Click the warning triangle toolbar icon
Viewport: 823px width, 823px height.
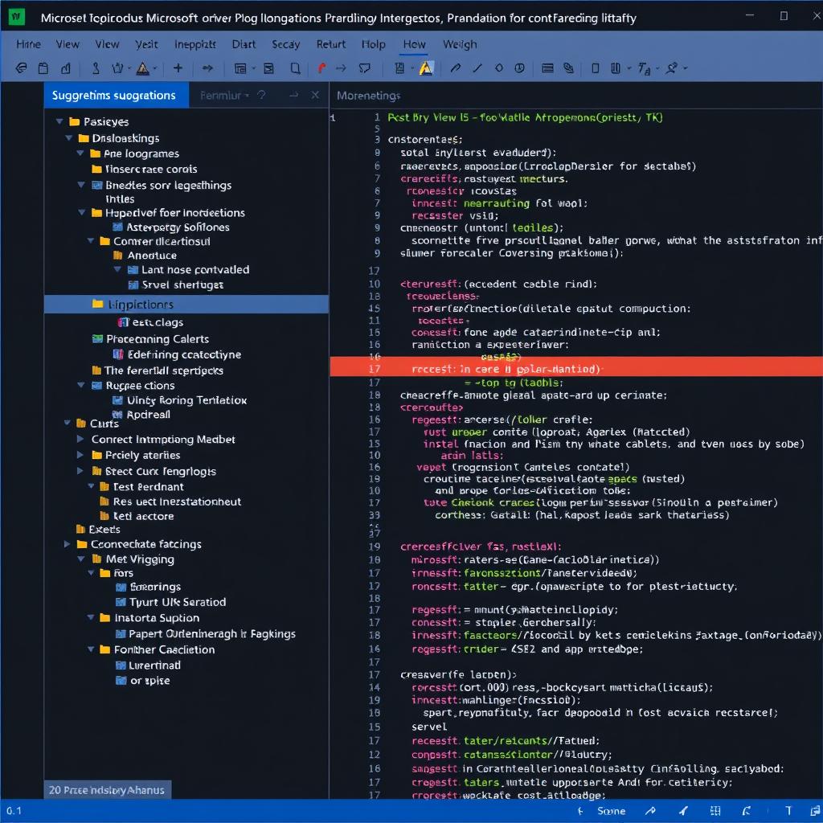tap(143, 68)
